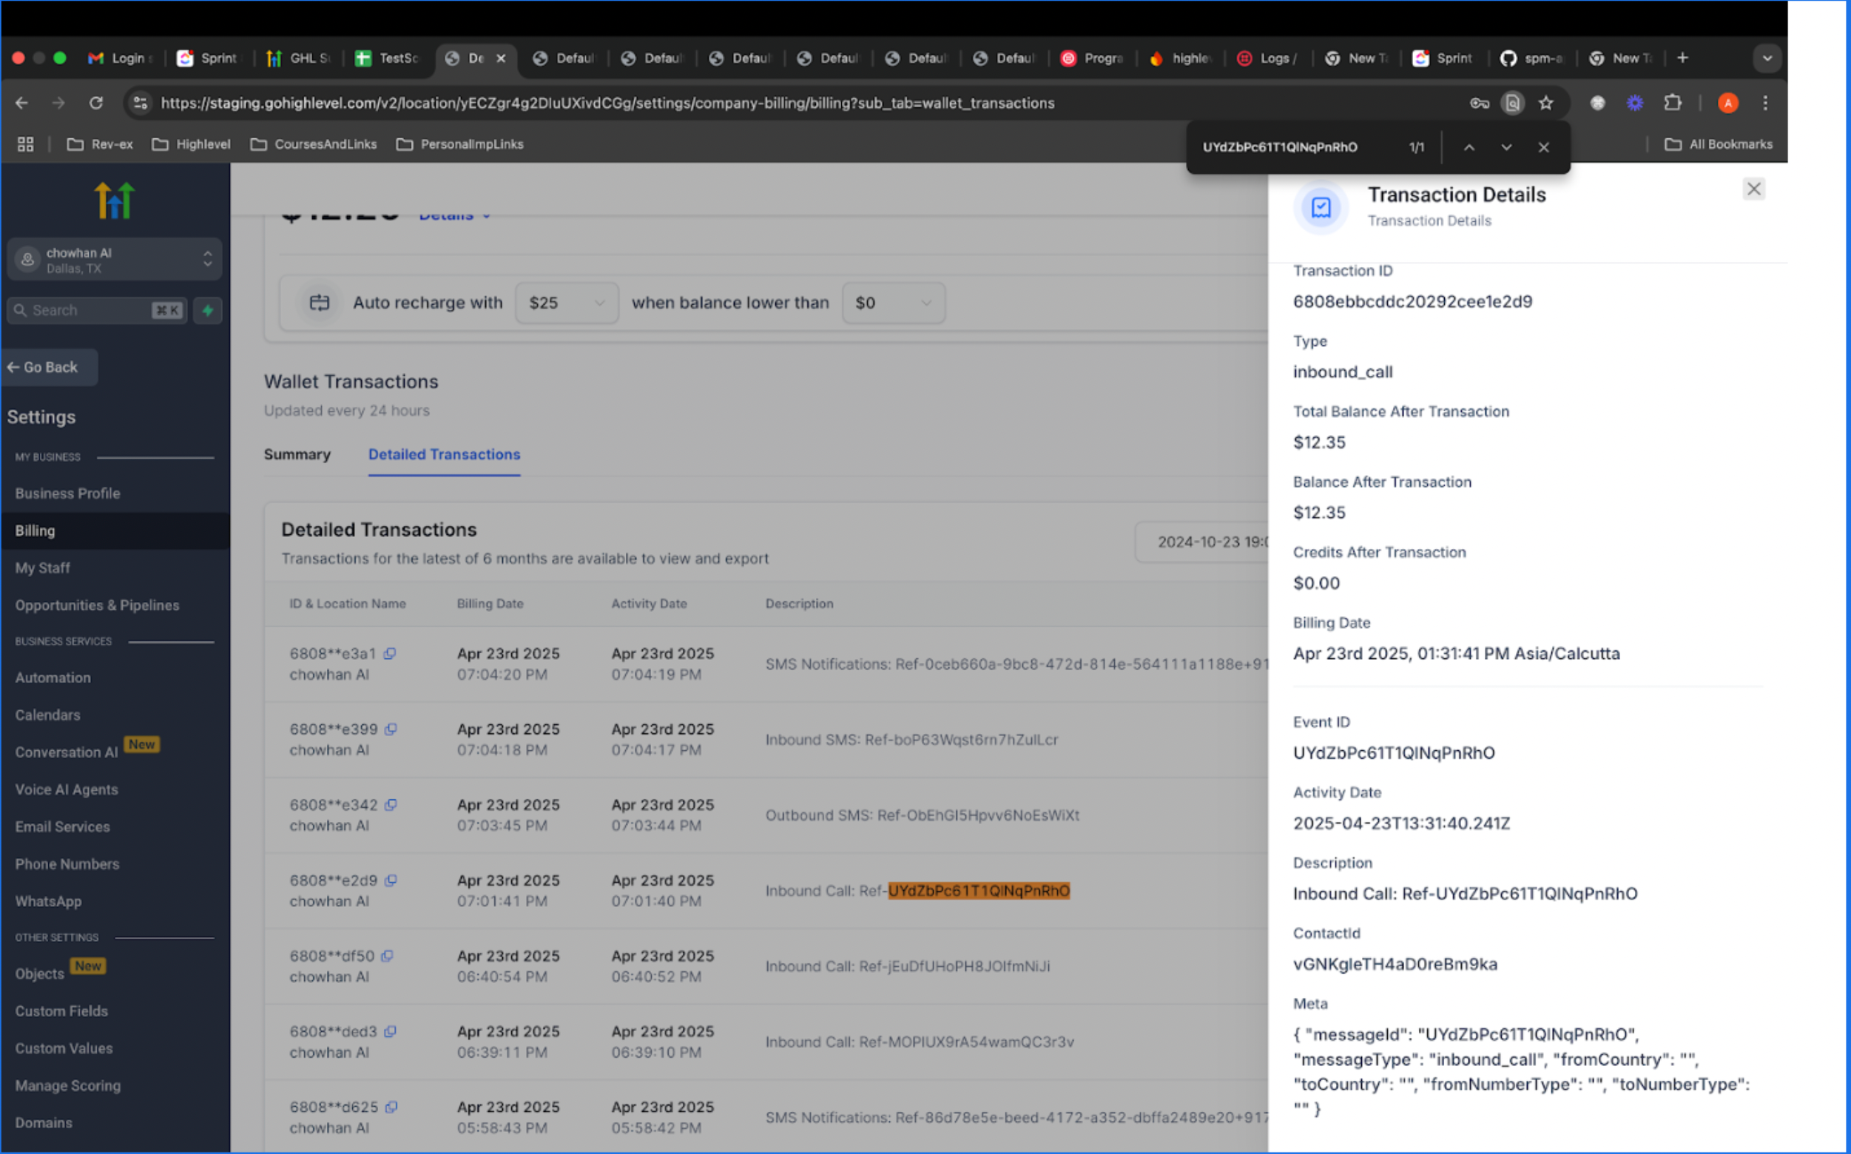1851x1154 pixels.
Task: Copy transaction ID 6808**e3a1
Action: coord(389,653)
